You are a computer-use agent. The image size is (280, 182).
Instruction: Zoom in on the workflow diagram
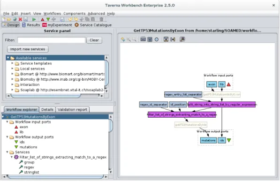click(129, 39)
